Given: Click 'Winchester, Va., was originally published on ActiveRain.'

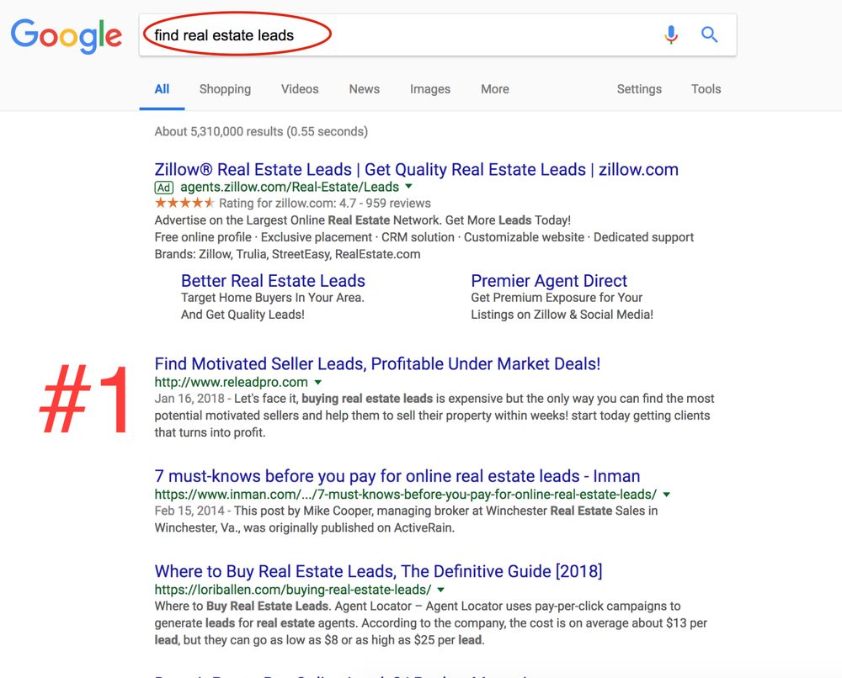Looking at the screenshot, I should click(x=305, y=527).
